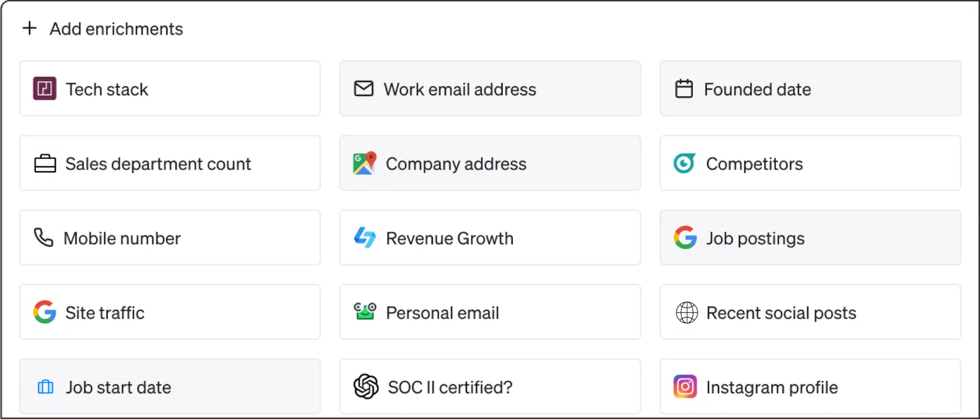Image resolution: width=980 pixels, height=419 pixels.
Task: Choose the Job start date enrichment
Action: pos(170,387)
